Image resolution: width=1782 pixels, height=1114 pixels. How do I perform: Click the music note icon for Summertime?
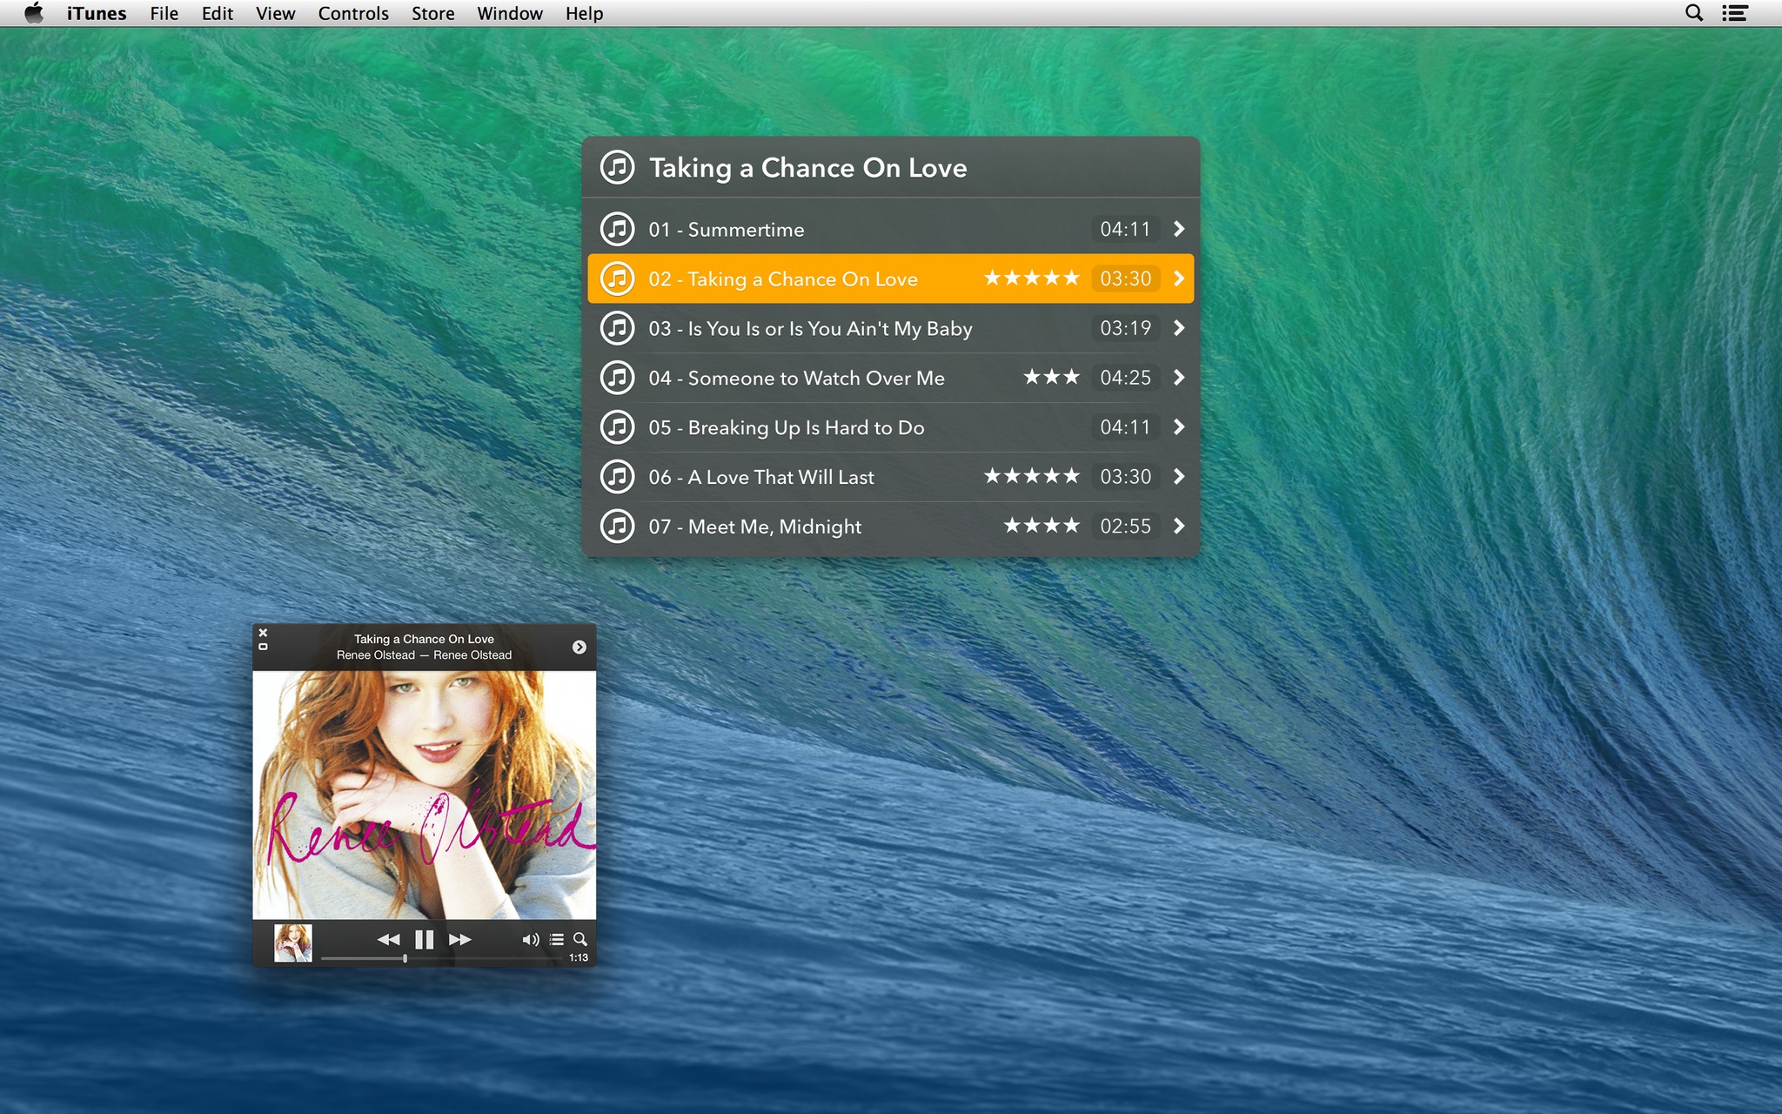click(619, 228)
